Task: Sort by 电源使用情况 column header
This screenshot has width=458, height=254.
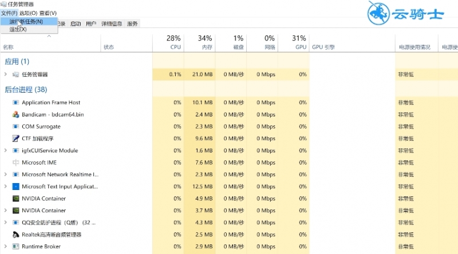Action: pos(417,43)
